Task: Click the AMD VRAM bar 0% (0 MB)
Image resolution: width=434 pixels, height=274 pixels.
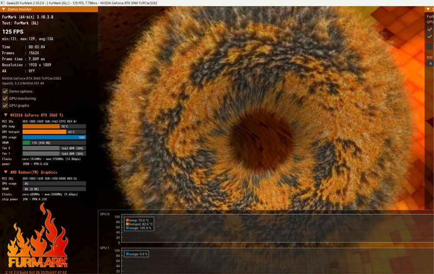Action: pos(54,189)
